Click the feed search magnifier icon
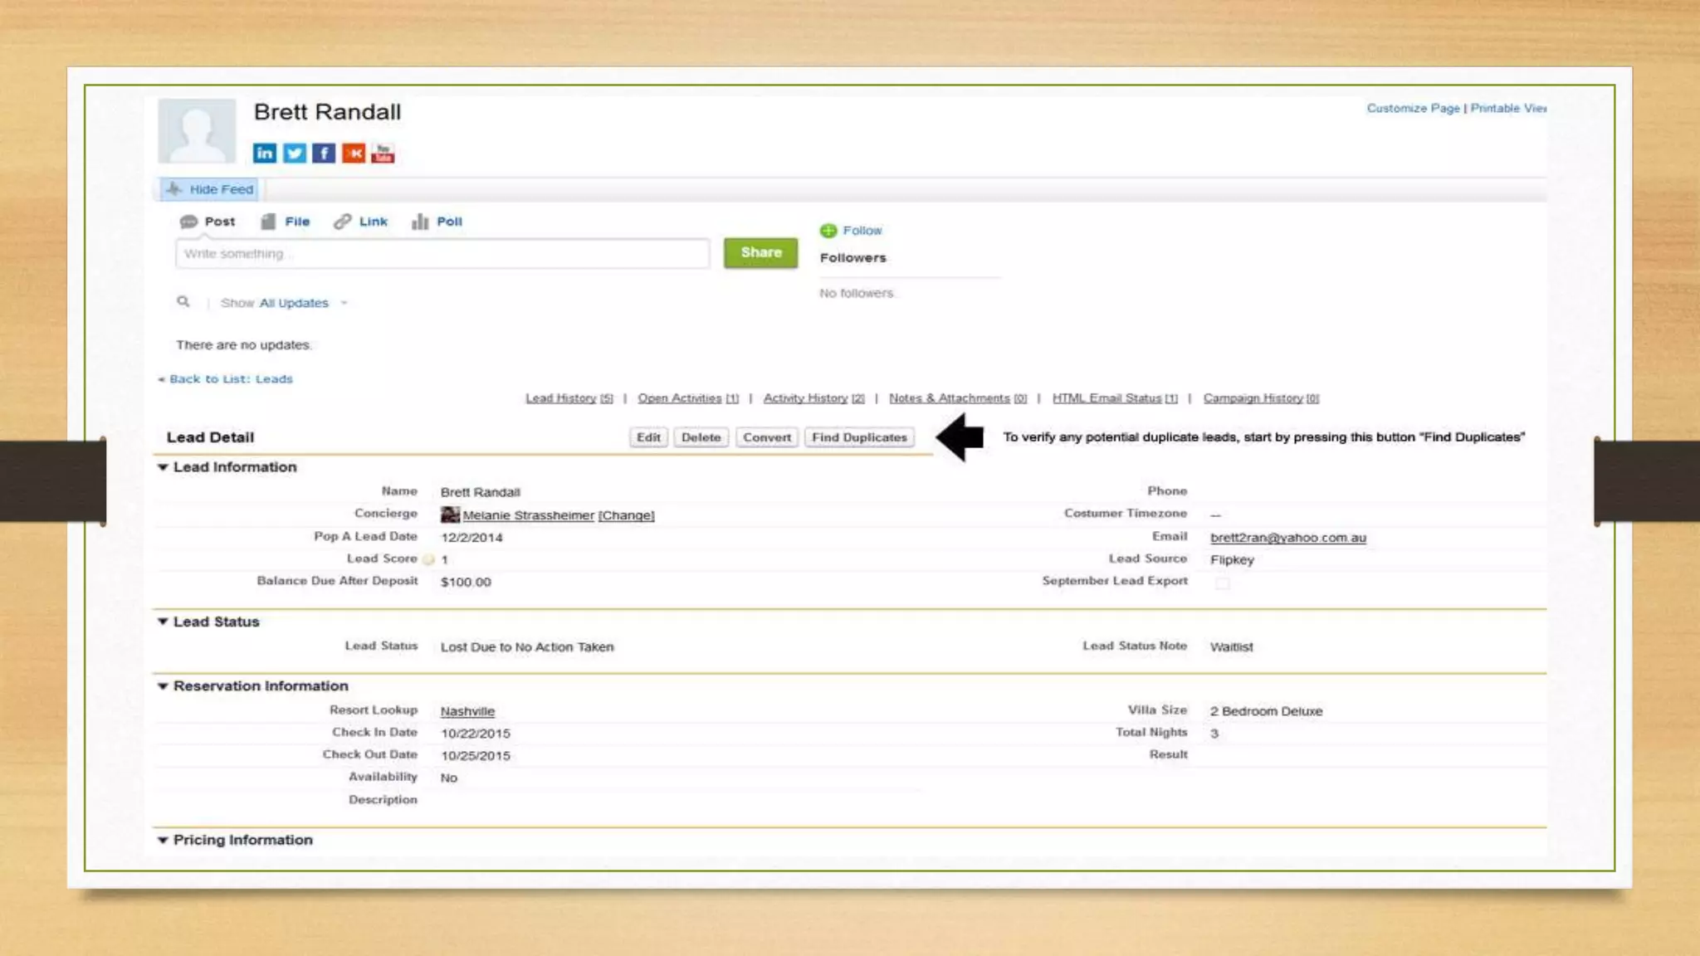The height and width of the screenshot is (956, 1700). (183, 302)
